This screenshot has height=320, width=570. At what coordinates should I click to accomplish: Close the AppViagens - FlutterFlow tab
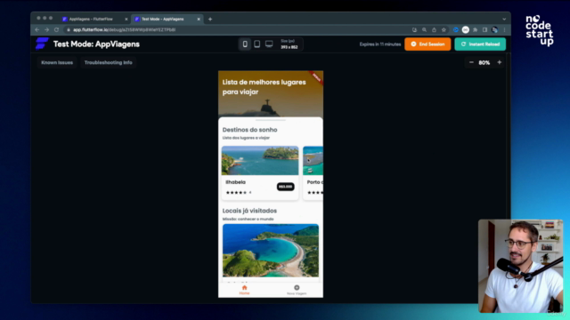point(126,19)
